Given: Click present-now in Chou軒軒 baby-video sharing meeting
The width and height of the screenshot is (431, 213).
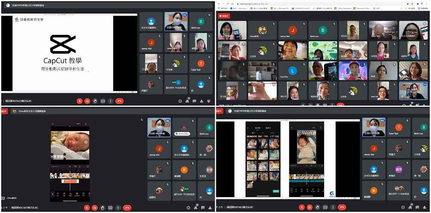Looking at the screenshot, I should click(110, 208).
